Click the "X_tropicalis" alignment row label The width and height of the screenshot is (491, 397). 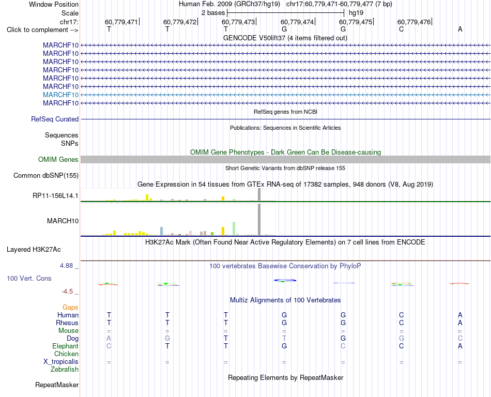point(61,362)
